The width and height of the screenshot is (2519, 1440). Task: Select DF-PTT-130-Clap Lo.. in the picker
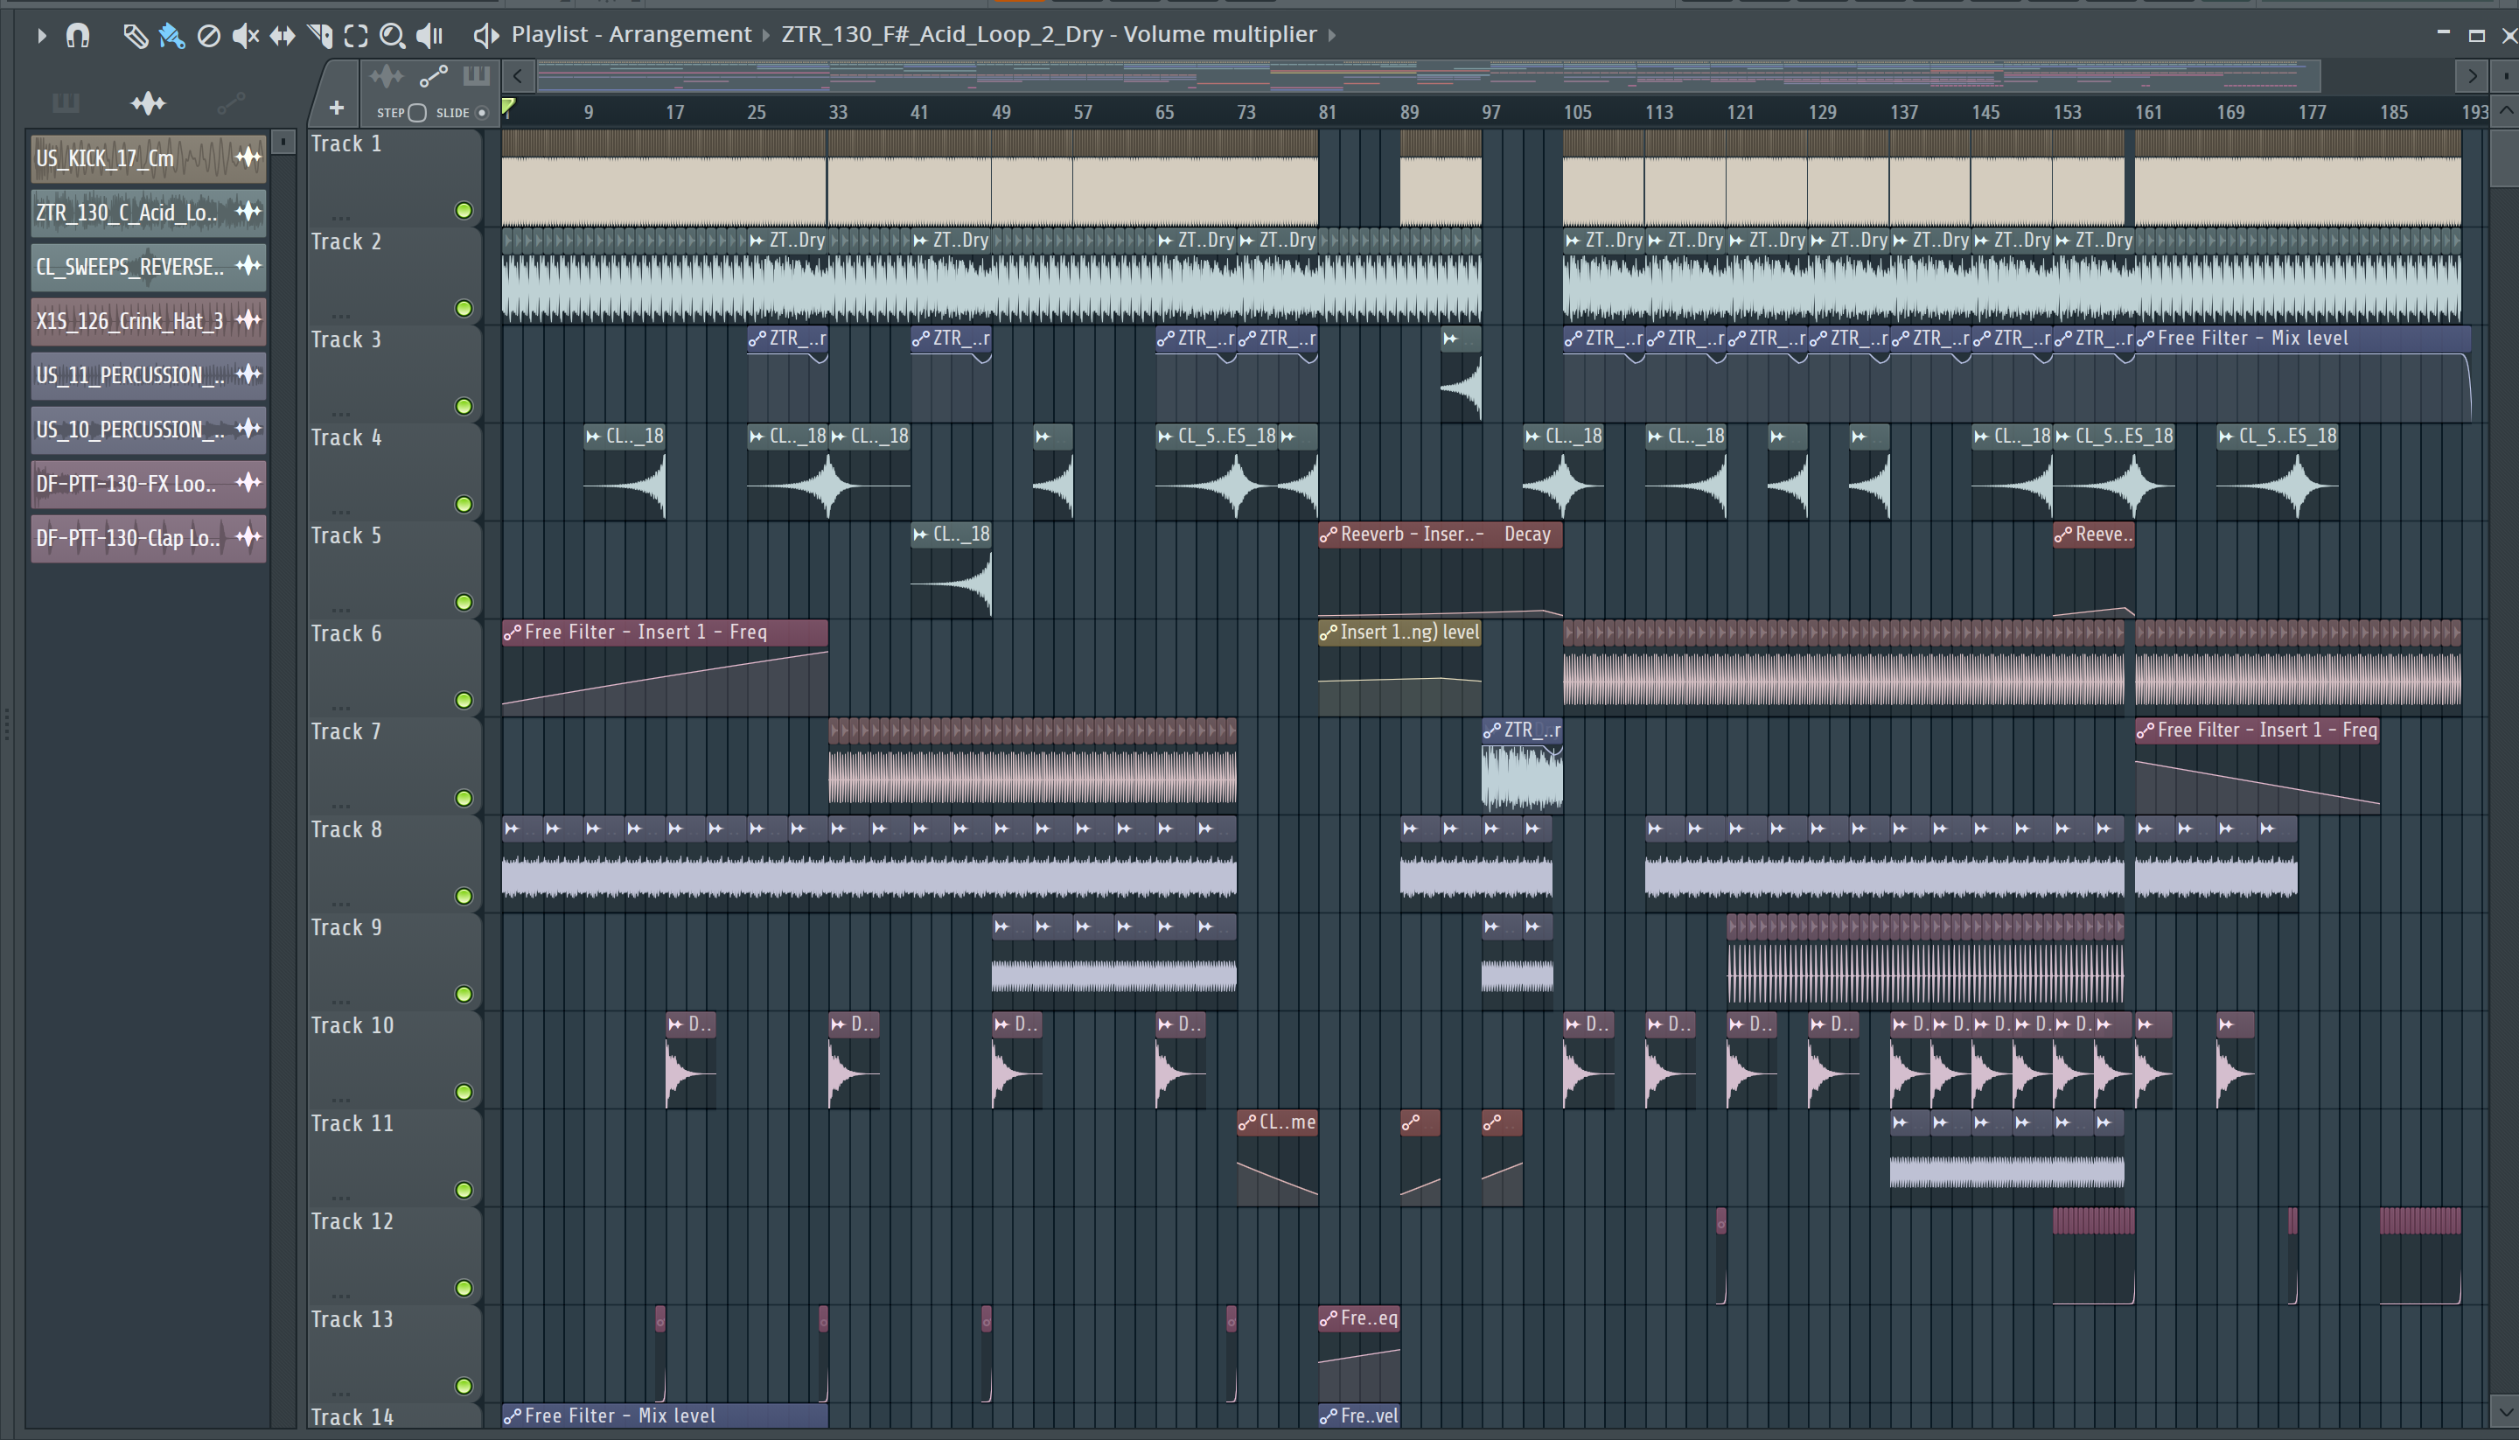[x=149, y=538]
